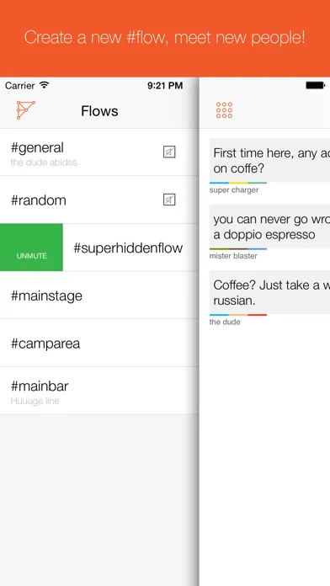Open the #general flow row

(99, 152)
